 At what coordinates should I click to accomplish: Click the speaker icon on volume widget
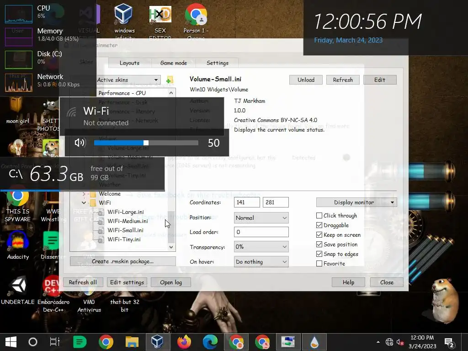(x=80, y=143)
